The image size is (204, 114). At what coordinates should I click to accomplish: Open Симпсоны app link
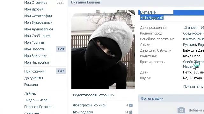[32, 113]
